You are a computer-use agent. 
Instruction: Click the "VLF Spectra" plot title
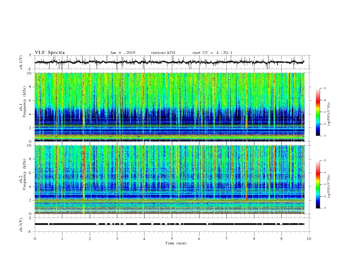click(50, 53)
